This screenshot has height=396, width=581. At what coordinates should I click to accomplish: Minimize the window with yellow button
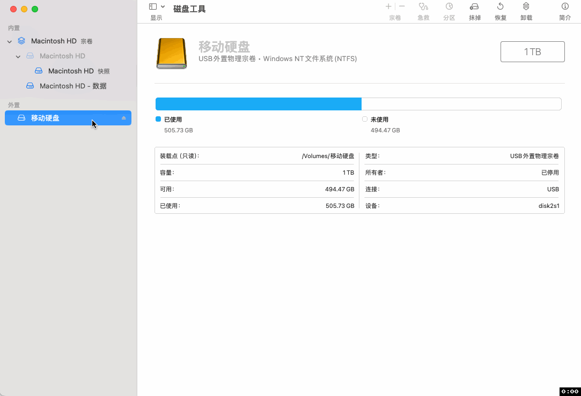tap(24, 9)
